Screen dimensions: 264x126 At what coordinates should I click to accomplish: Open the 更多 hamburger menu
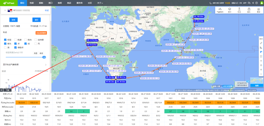[x=259, y=10]
